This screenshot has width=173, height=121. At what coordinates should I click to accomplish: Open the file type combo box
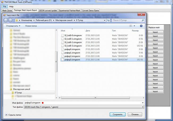(x=84, y=107)
